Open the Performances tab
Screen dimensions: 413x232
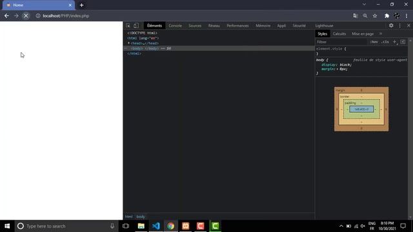237,26
